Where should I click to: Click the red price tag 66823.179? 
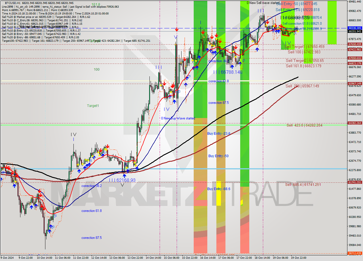pos(355,64)
